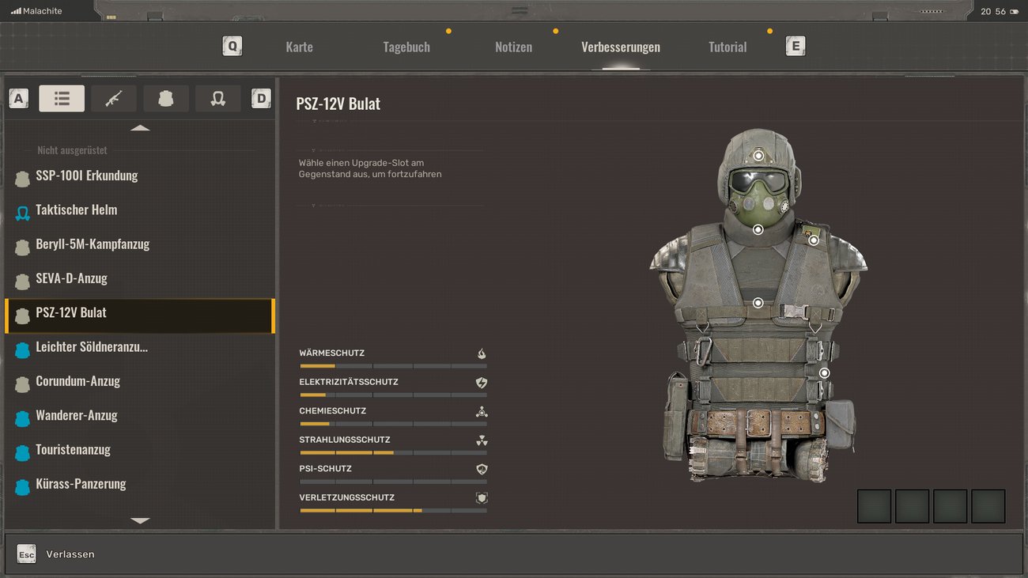1028x578 pixels.
Task: Click the Esc key icon
Action: [27, 553]
